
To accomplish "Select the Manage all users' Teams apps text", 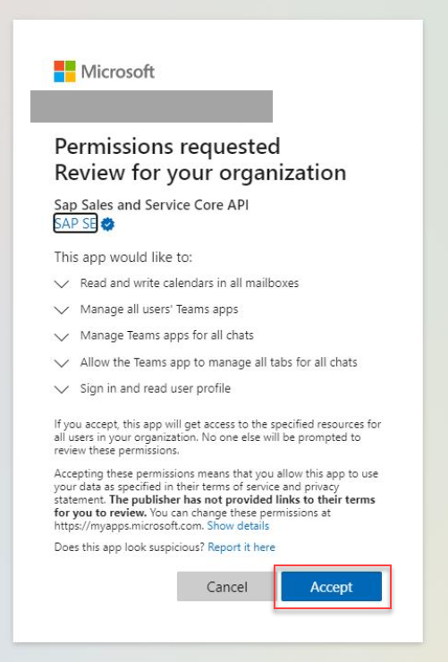I will (159, 309).
